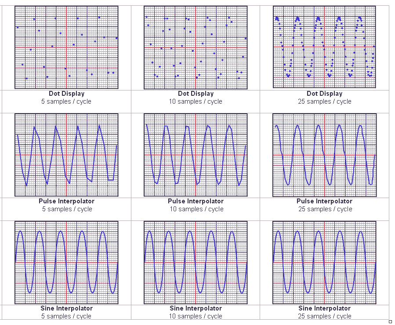Select "5 samples / cycle" text under Dot Display
Image resolution: width=395 pixels, height=325 pixels.
coord(66,101)
